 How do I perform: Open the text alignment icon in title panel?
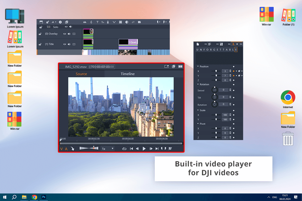coord(210,44)
